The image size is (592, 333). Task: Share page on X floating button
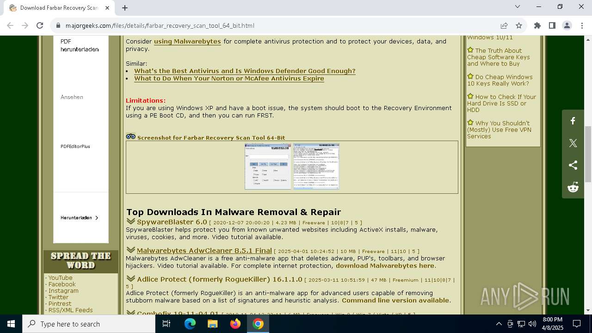(x=573, y=143)
